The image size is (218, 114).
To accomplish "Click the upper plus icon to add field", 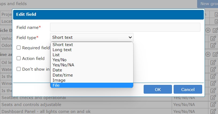I will click(x=208, y=31).
